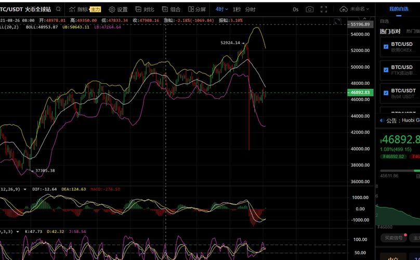Toggle the BTC/USDT Bybit checkbox
Screen dimensions: 420x260
click(386, 93)
